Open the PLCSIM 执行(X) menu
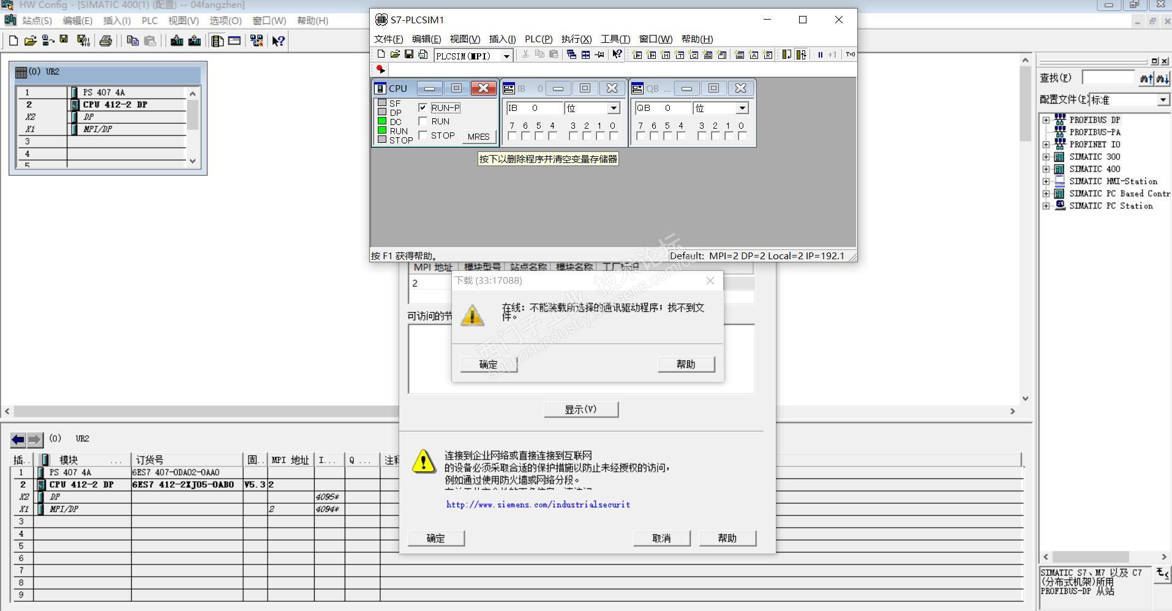Screen dimensions: 1172x611 (x=577, y=39)
